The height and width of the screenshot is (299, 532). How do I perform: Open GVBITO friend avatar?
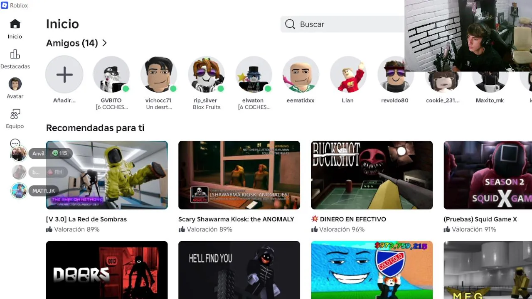pyautogui.click(x=111, y=75)
